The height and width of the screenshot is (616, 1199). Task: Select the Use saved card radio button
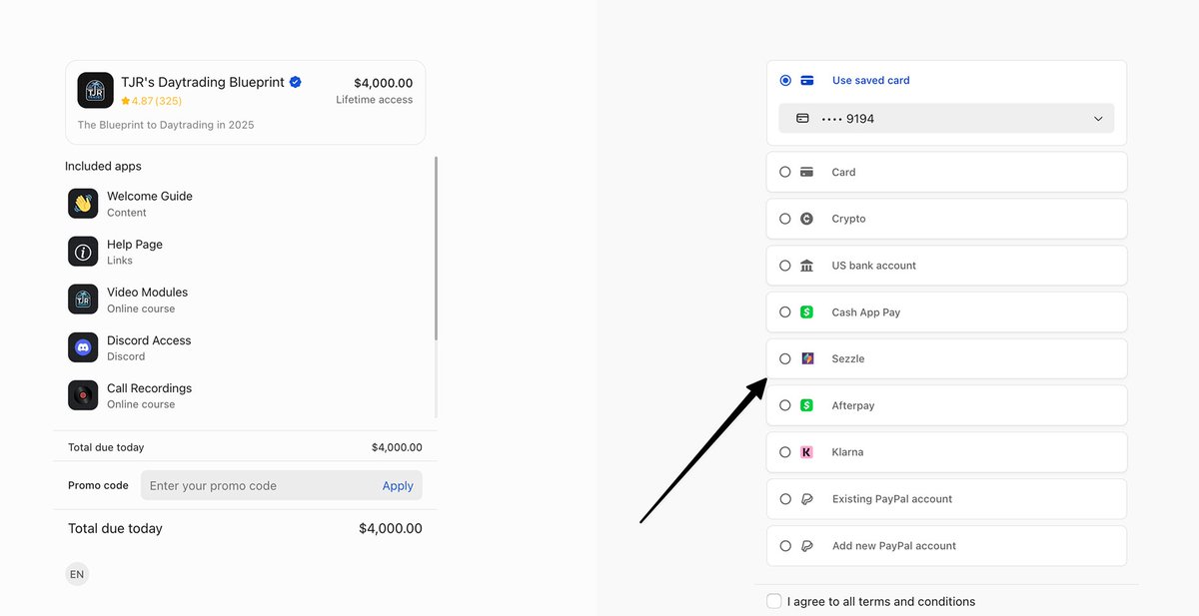[785, 81]
